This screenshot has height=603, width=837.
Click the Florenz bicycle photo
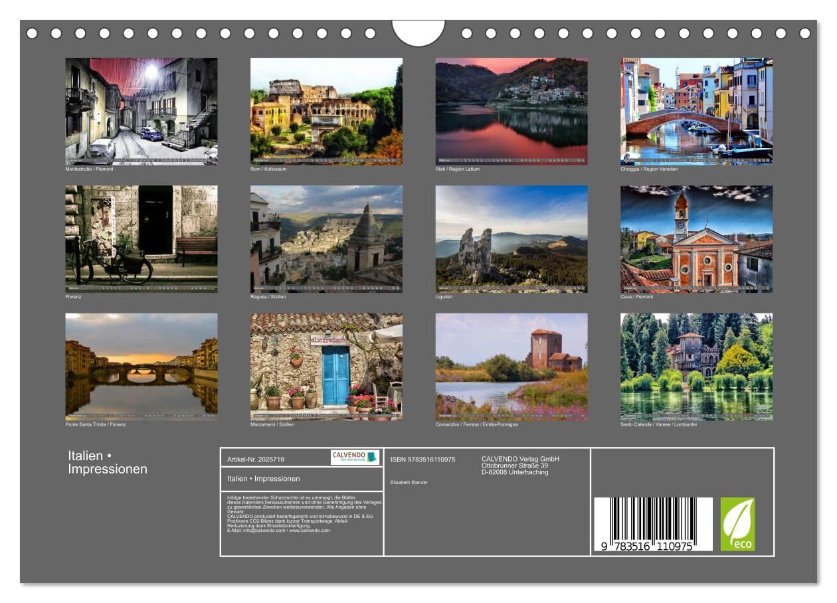point(141,238)
